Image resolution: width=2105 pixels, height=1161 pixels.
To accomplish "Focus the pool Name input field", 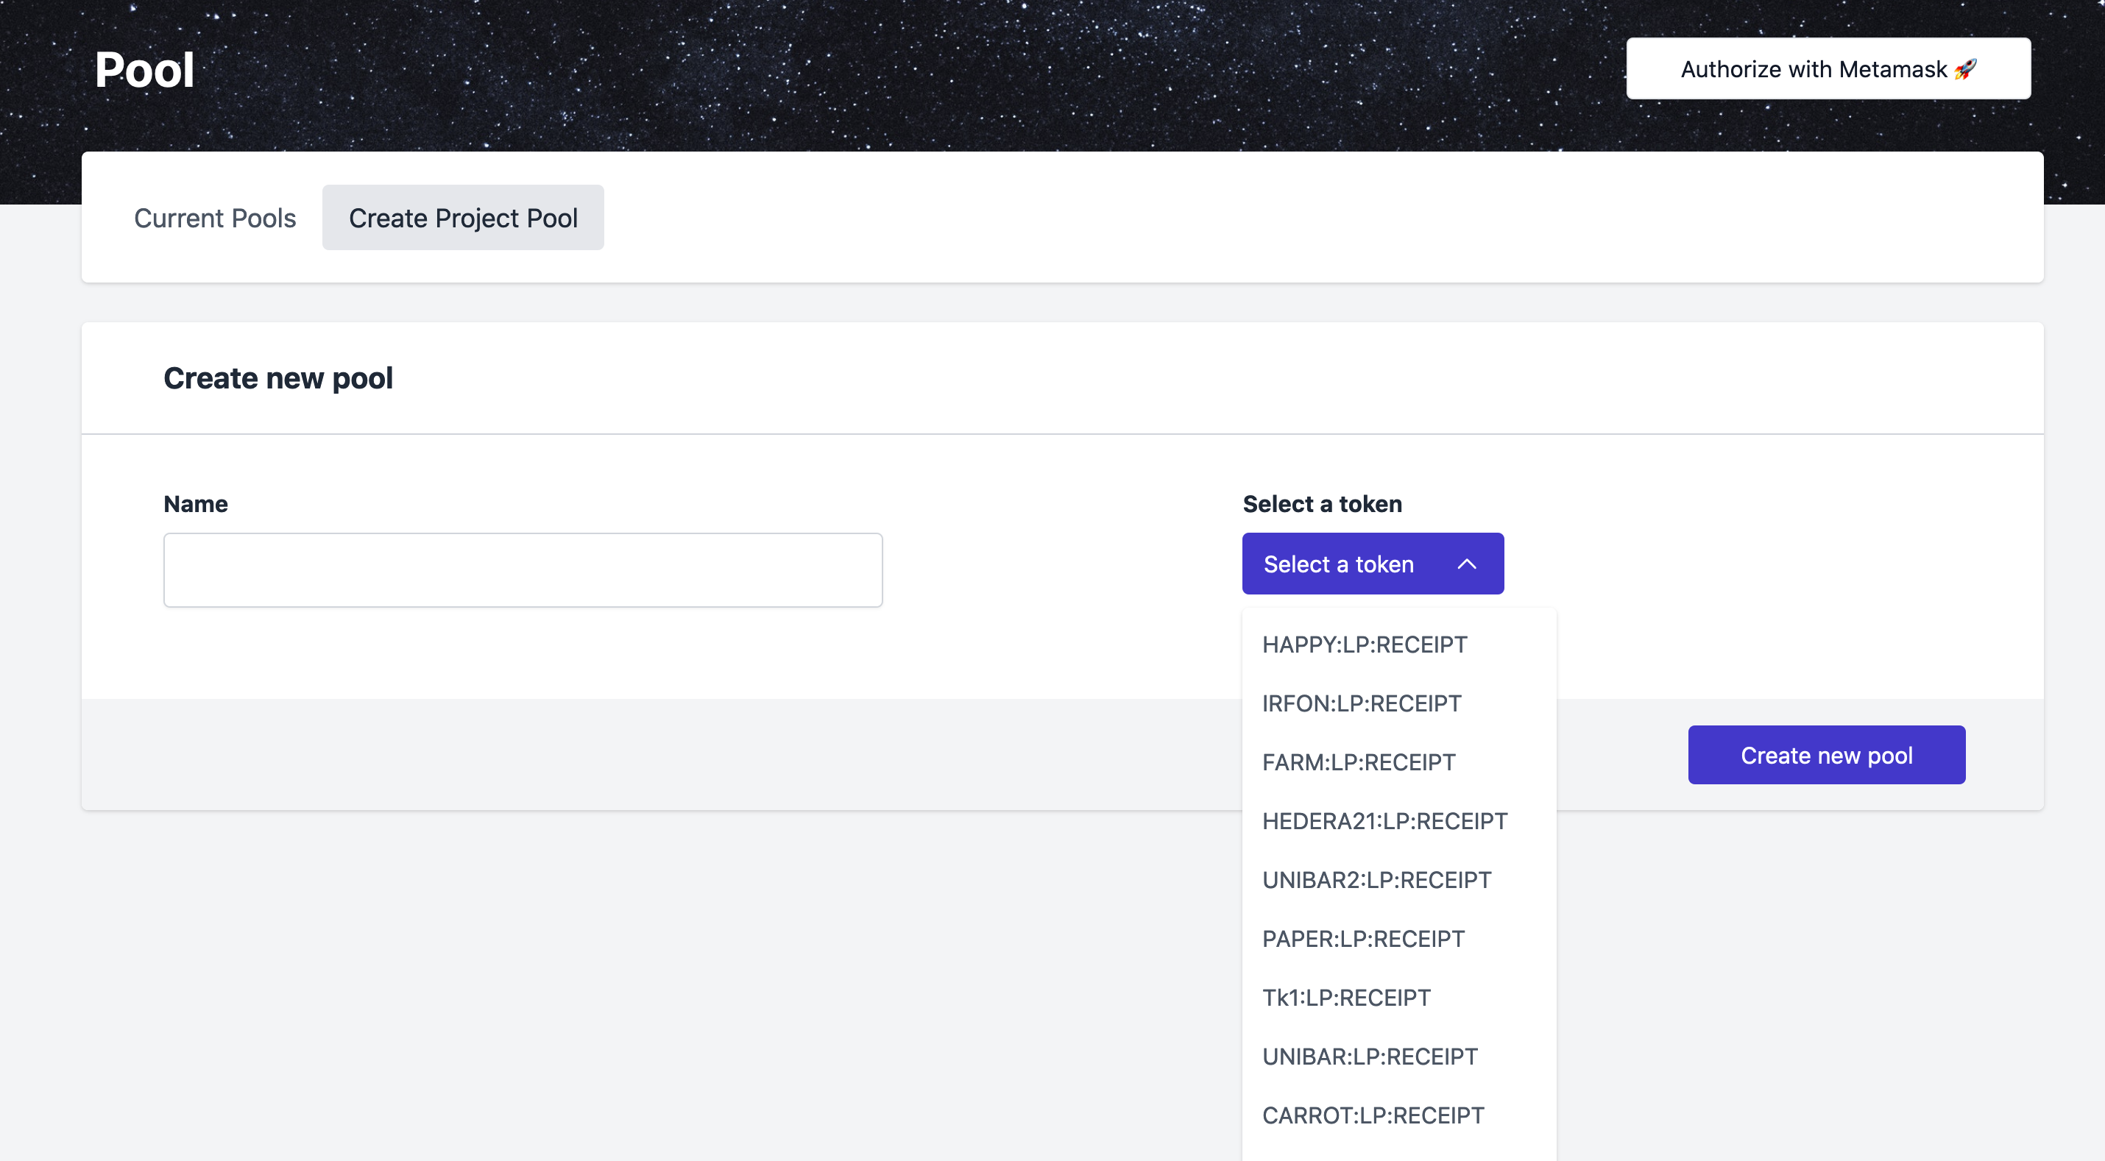I will click(523, 570).
